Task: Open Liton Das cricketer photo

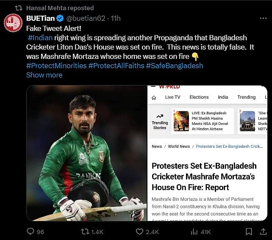Action: [x=86, y=153]
